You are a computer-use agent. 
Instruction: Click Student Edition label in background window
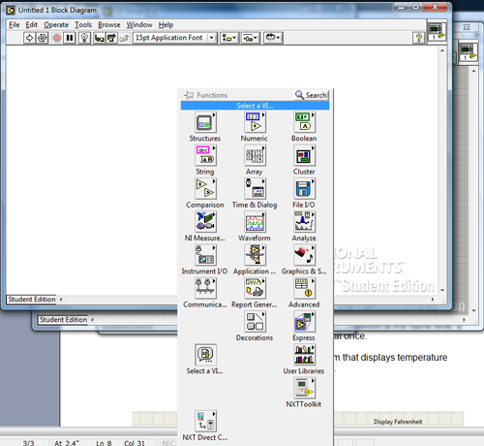tap(63, 320)
